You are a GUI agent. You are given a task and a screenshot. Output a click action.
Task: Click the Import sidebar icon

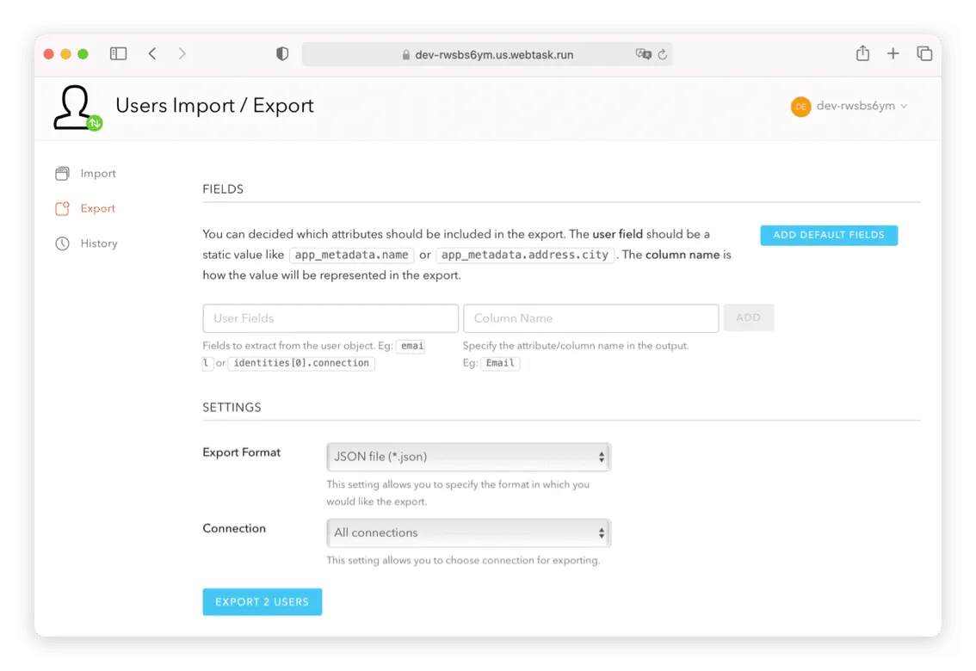[62, 174]
